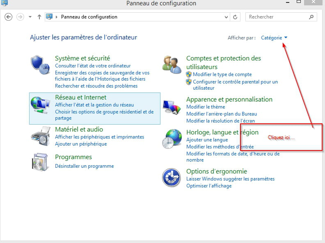Minimize the Panneau de configuration window
This screenshot has width=325, height=243.
tap(288, 2)
